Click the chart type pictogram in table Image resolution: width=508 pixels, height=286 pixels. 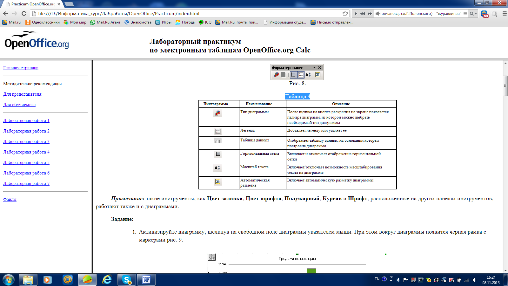coord(217,113)
